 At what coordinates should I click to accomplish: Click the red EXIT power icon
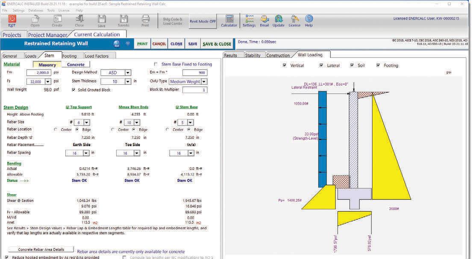pos(12,19)
